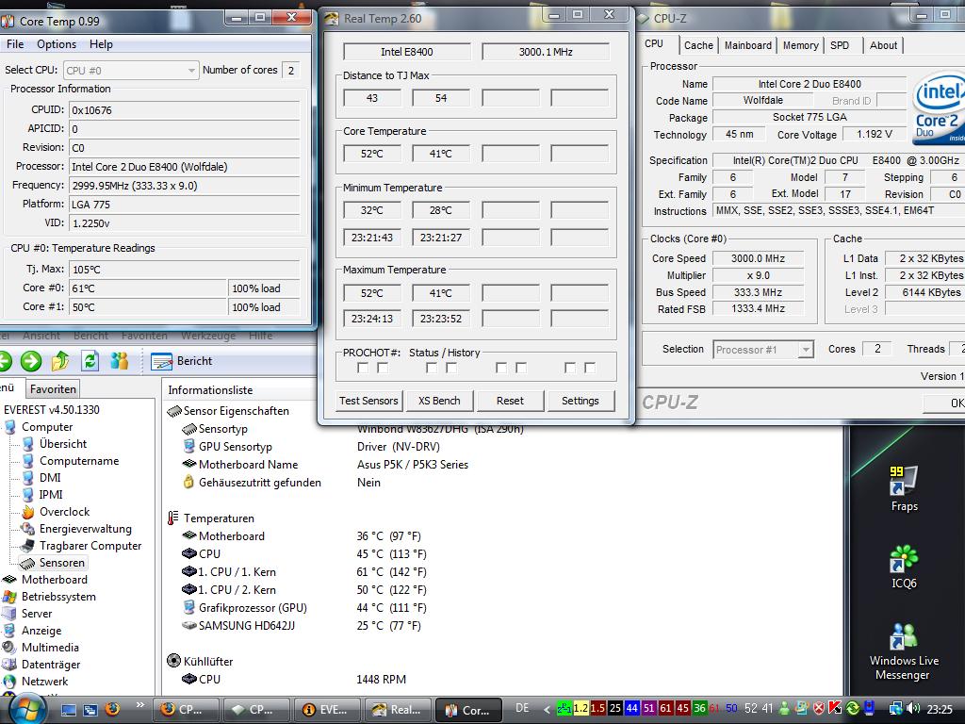Image resolution: width=965 pixels, height=724 pixels.
Task: Open the Bericht report button in Everest
Action: tap(182, 361)
